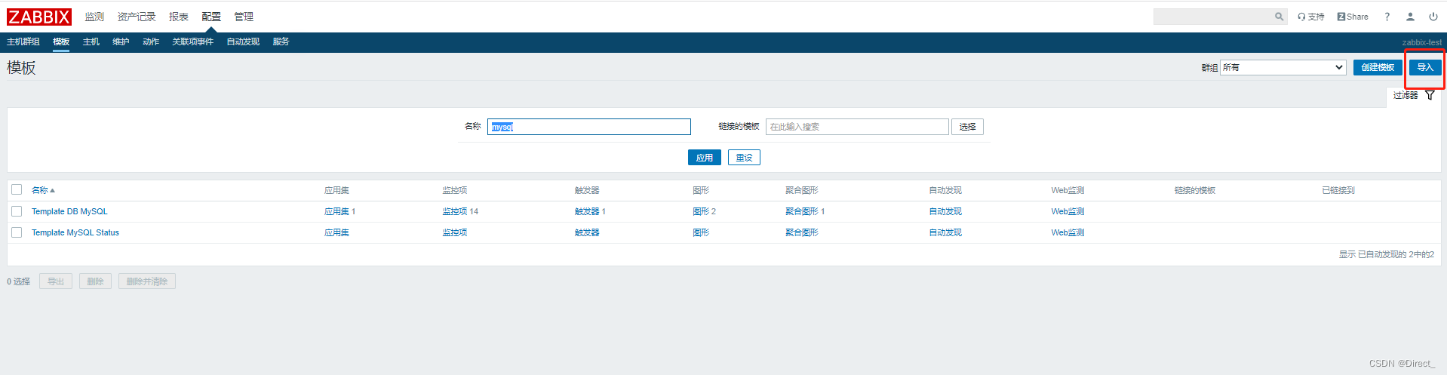Open the group (群组) dropdown showing 所有
This screenshot has width=1447, height=375.
[1283, 67]
